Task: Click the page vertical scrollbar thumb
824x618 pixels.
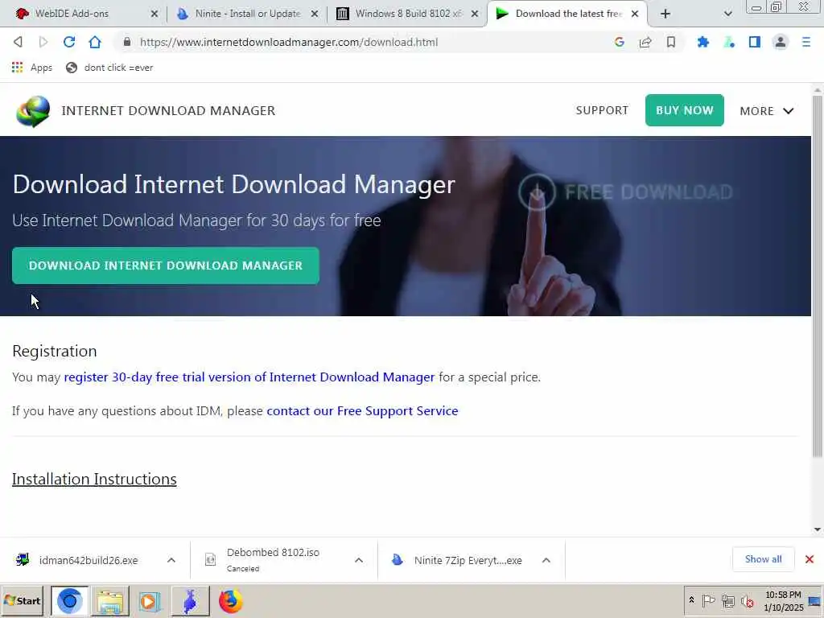Action: (818, 276)
